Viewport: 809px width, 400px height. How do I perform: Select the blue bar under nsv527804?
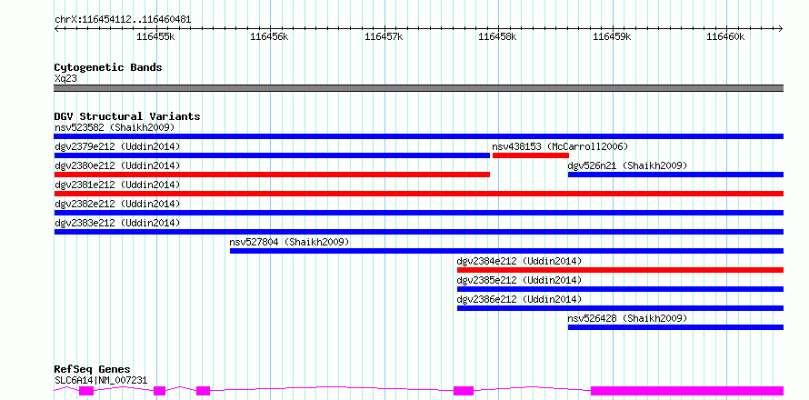506,251
